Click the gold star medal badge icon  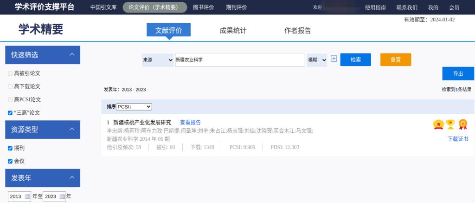(x=438, y=124)
